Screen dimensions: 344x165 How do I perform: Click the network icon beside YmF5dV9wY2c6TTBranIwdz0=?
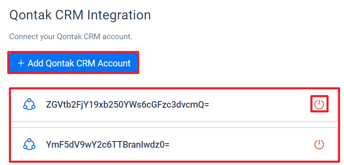pos(29,144)
